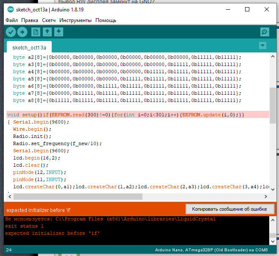
Task: Close the Arduino IDE window
Action: [265, 10]
